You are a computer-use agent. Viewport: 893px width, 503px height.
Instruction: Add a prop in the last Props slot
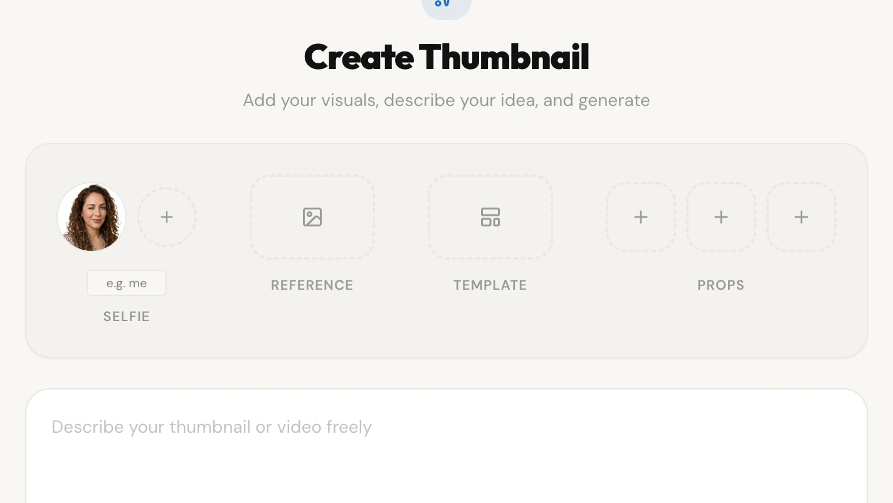click(x=801, y=217)
